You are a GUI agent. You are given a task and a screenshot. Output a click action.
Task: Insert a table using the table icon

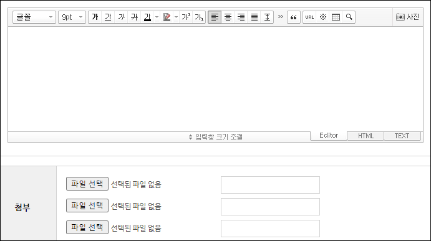pos(336,17)
